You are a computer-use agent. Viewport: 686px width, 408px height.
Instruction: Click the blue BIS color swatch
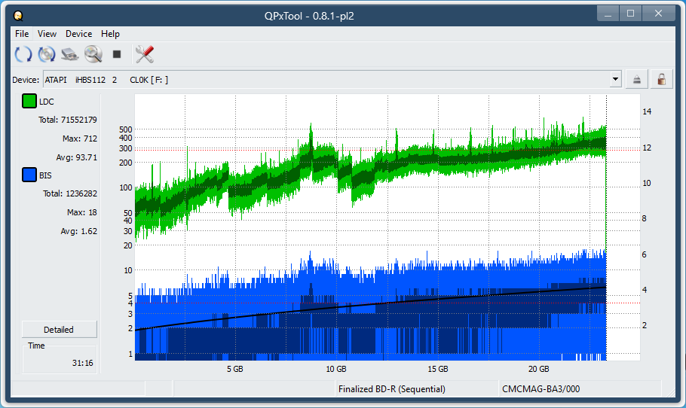point(29,175)
